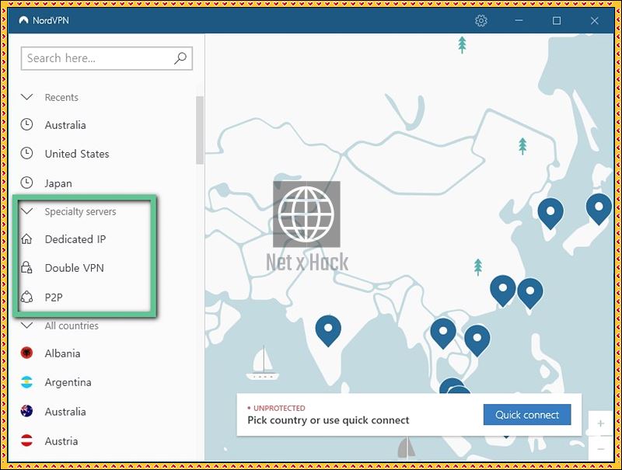Click the map pin over Thailand

(443, 333)
